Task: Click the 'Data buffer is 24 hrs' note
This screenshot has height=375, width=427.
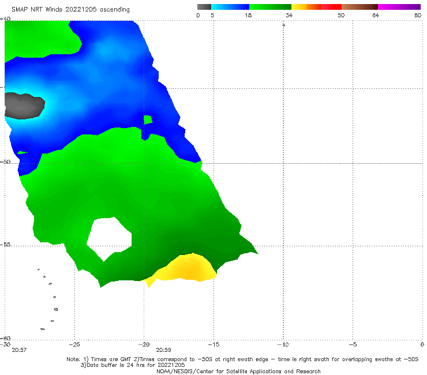Action: pos(133,365)
